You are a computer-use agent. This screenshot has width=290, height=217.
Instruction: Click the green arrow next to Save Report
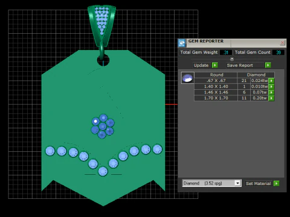[x=268, y=65]
